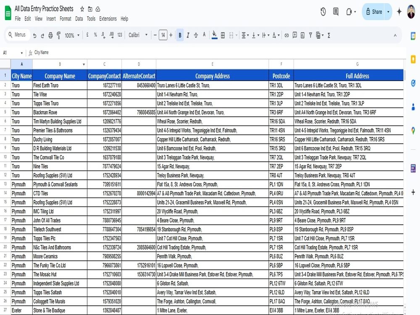Image resolution: width=420 pixels, height=315 pixels.
Task: Open comments history icon
Action: pyautogui.click(x=336, y=11)
